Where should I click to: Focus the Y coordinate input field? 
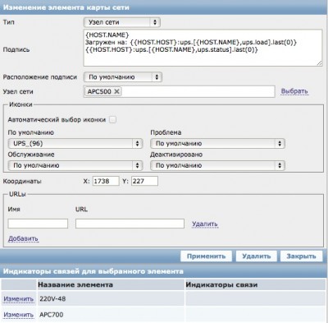click(144, 181)
